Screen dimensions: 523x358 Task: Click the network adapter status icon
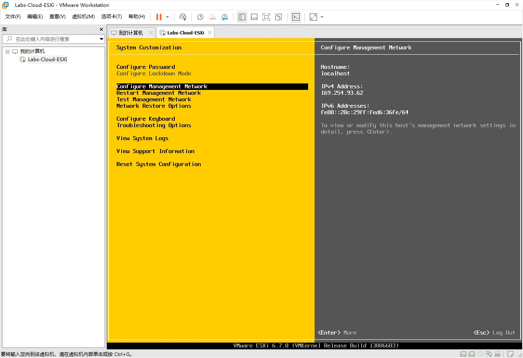tap(490, 354)
